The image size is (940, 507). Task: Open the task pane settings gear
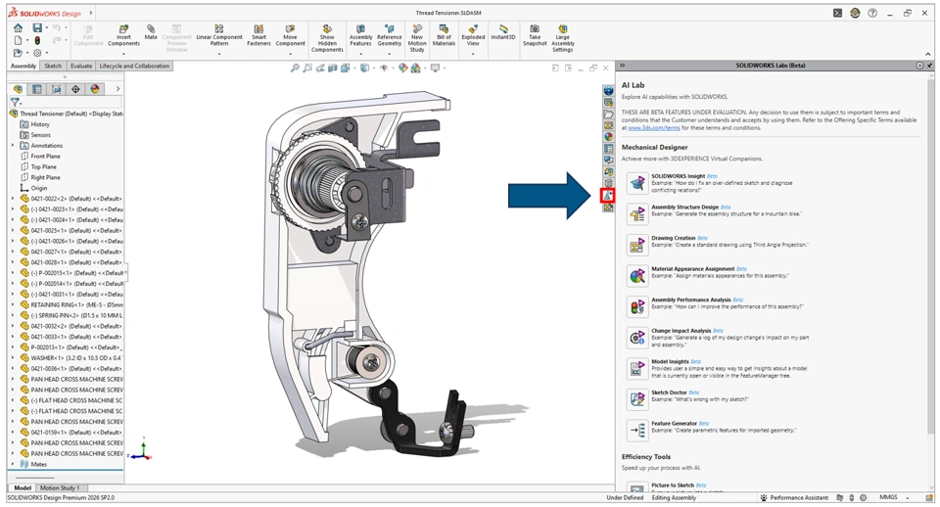point(919,66)
